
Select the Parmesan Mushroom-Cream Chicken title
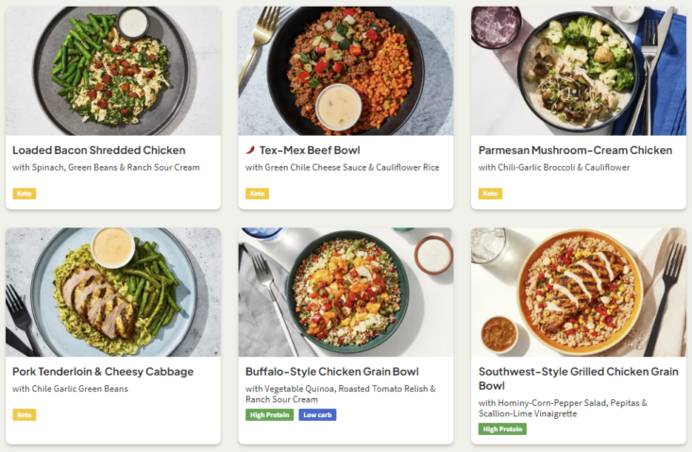click(575, 150)
